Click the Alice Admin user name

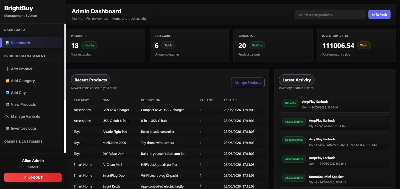33,161
